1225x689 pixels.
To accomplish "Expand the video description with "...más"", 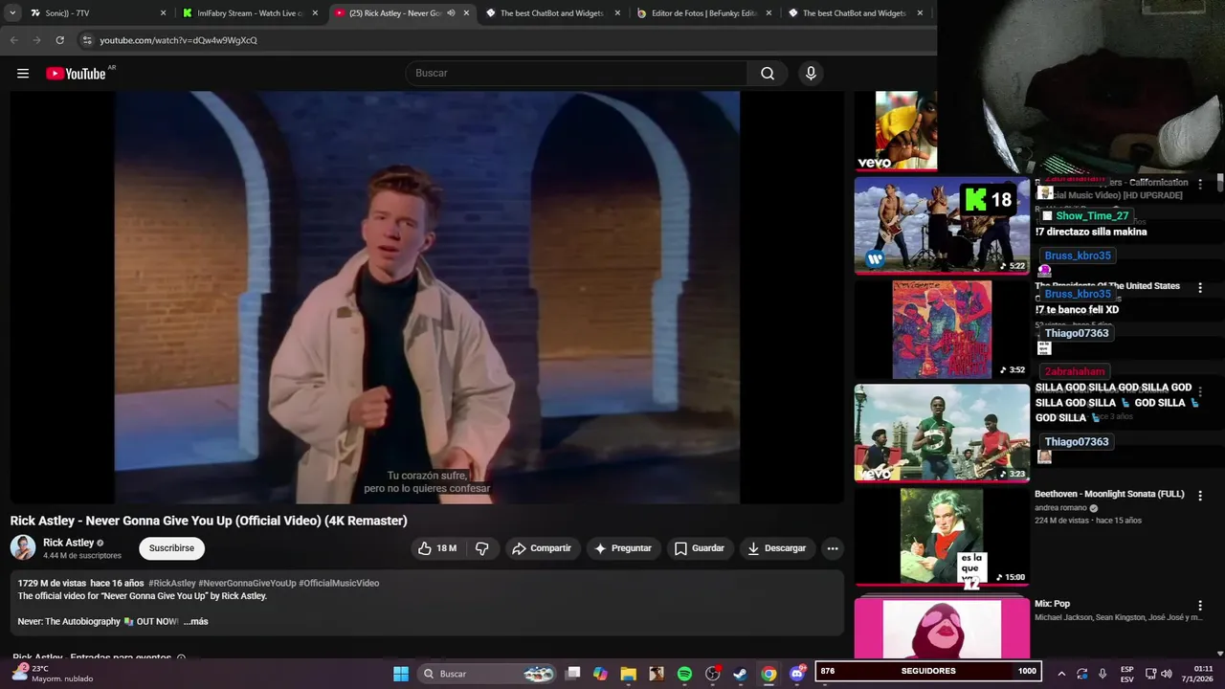I will click(x=195, y=622).
